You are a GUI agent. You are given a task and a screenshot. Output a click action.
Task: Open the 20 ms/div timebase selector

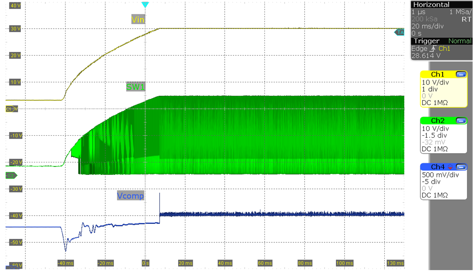coord(427,26)
